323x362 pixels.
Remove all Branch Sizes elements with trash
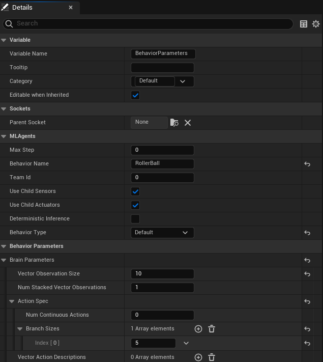click(212, 329)
